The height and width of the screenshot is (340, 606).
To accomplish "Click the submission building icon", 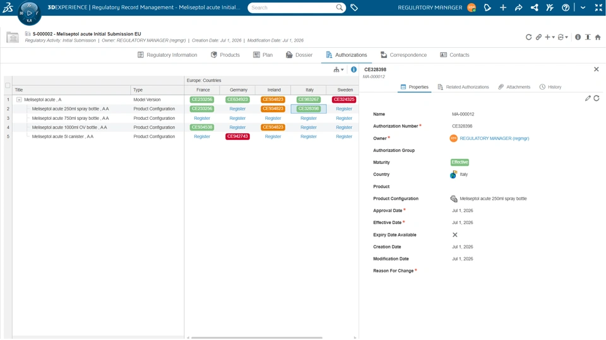I will pyautogui.click(x=13, y=37).
